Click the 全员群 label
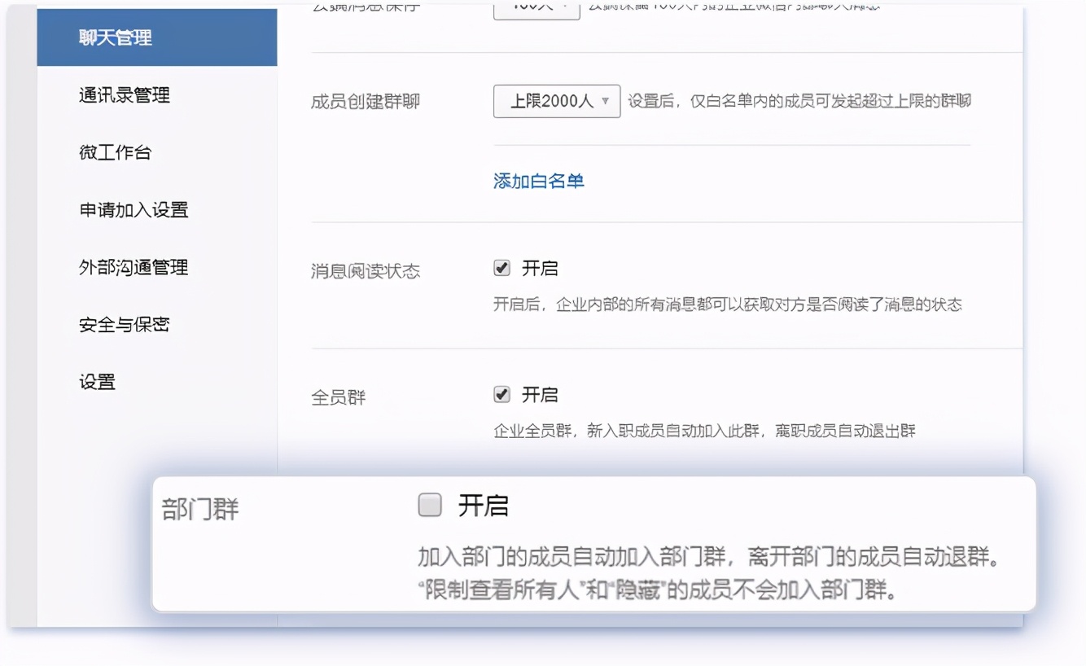 tap(339, 398)
